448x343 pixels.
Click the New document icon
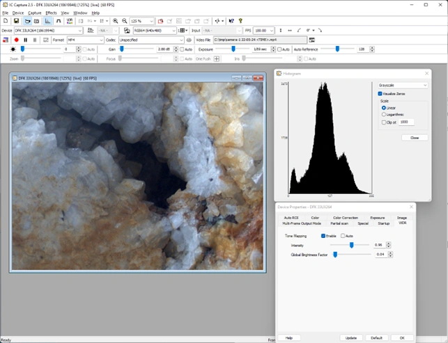click(6, 22)
